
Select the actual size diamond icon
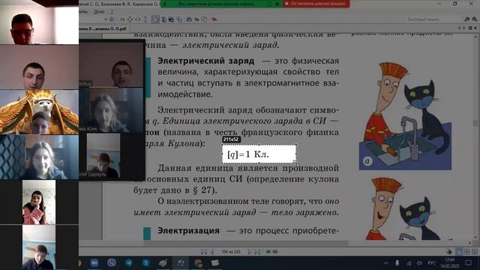(x=130, y=19)
